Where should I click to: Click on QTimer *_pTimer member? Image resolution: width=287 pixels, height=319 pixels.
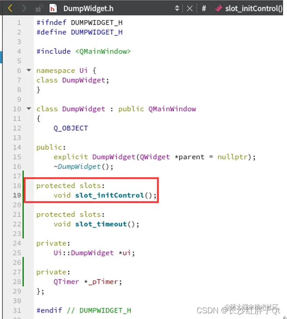tap(88, 281)
